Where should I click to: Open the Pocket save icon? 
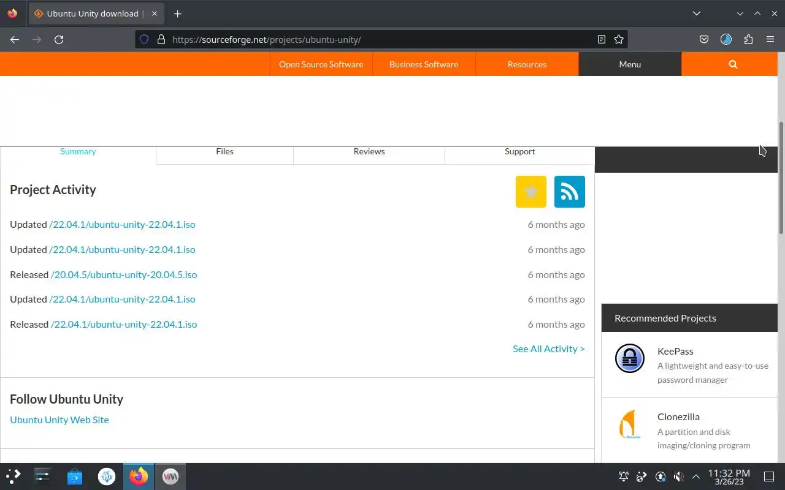click(x=704, y=39)
